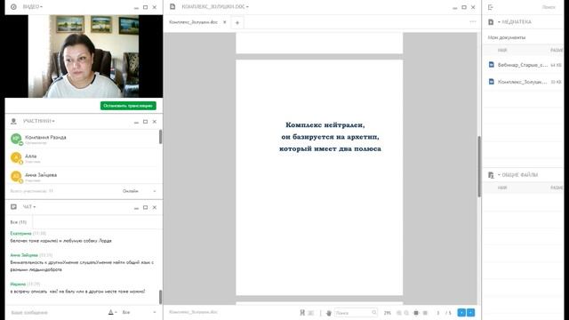Select single page view mode icon
This screenshot has height=320, width=569.
tap(416, 313)
